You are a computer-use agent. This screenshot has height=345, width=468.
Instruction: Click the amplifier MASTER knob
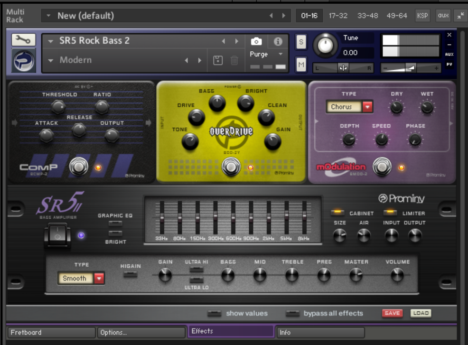pyautogui.click(x=356, y=275)
